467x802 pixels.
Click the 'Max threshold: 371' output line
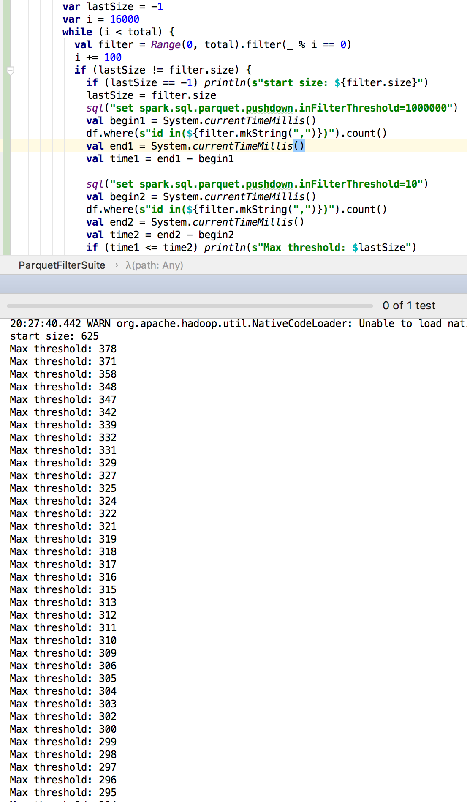[x=63, y=362]
